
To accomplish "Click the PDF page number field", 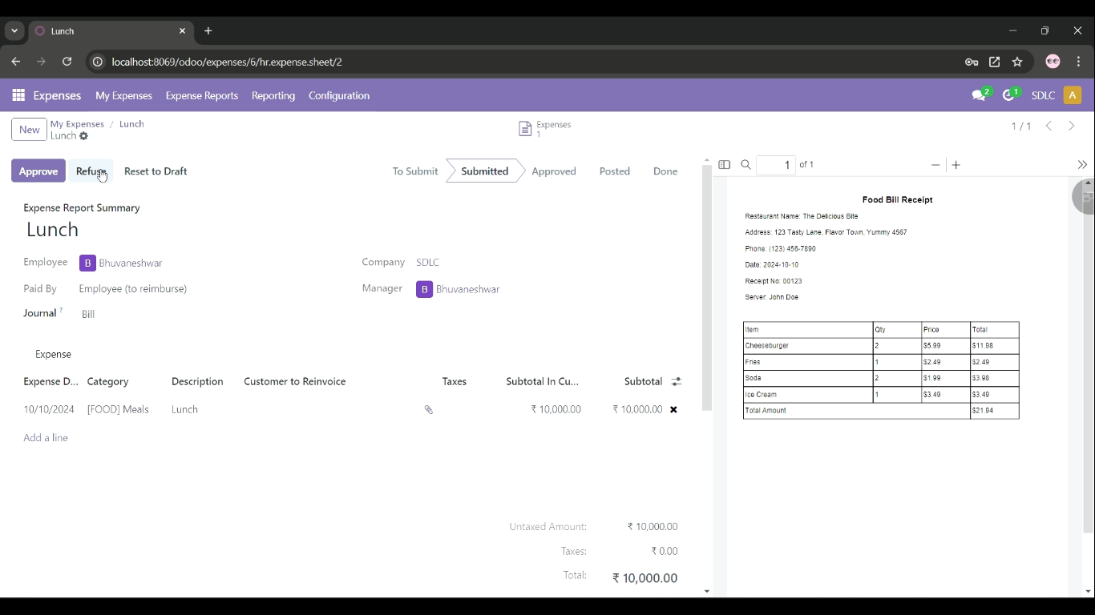I will tap(776, 165).
